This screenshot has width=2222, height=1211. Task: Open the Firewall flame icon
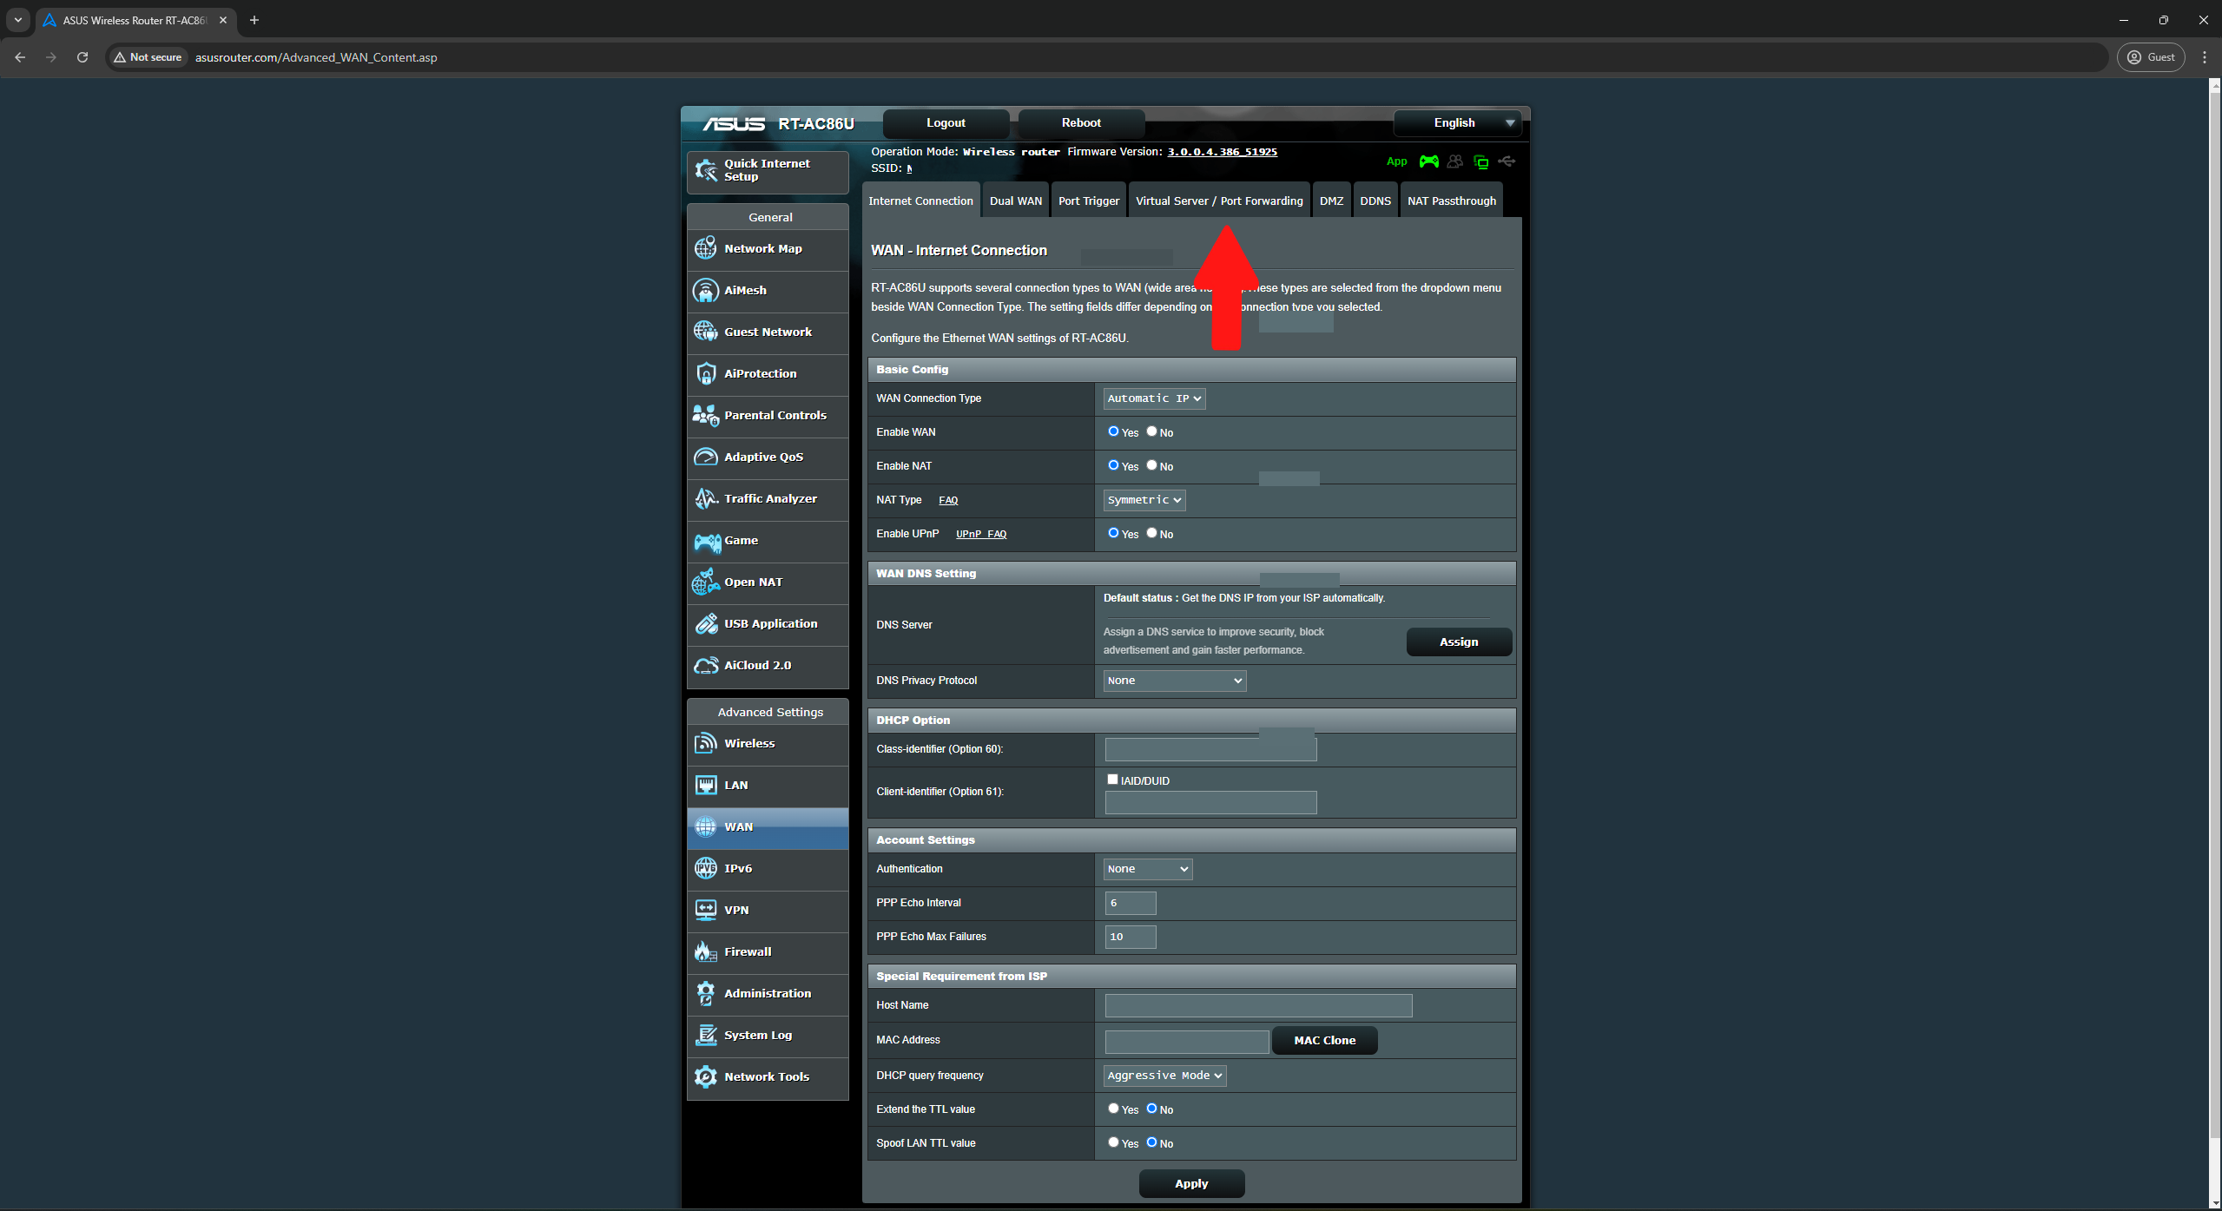706,951
